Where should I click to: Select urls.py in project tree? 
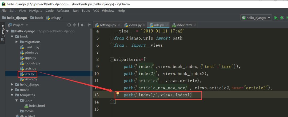tap(27, 74)
